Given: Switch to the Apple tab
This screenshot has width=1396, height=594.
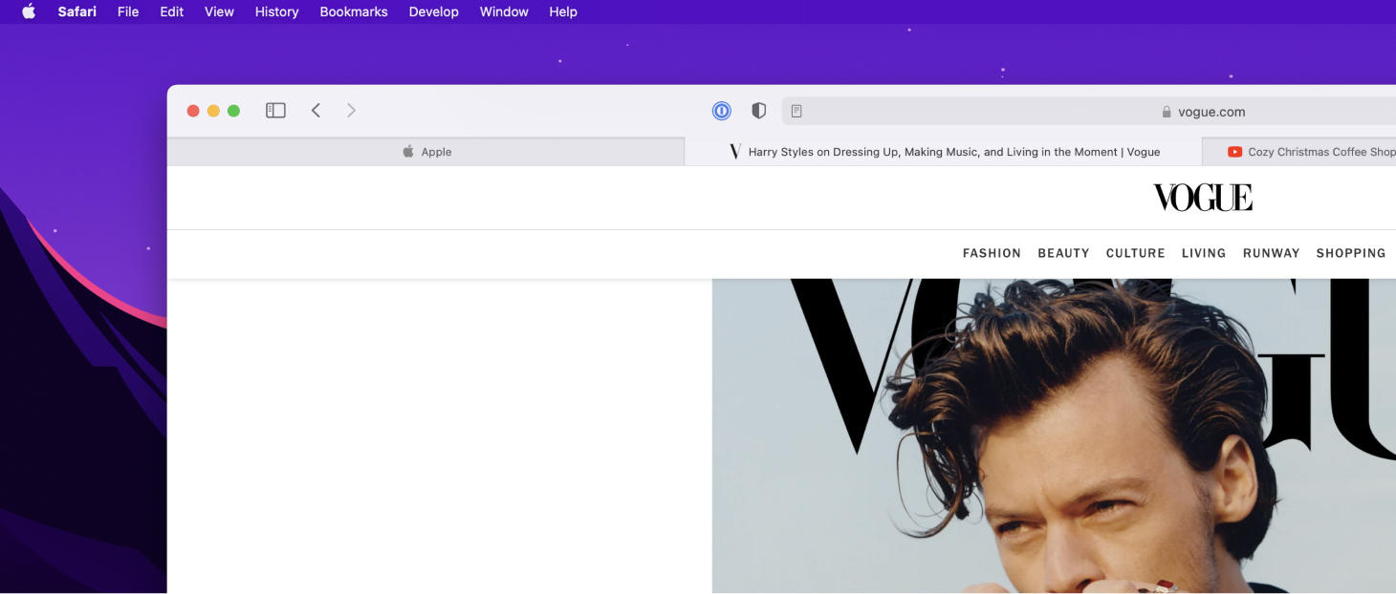Looking at the screenshot, I should [425, 152].
